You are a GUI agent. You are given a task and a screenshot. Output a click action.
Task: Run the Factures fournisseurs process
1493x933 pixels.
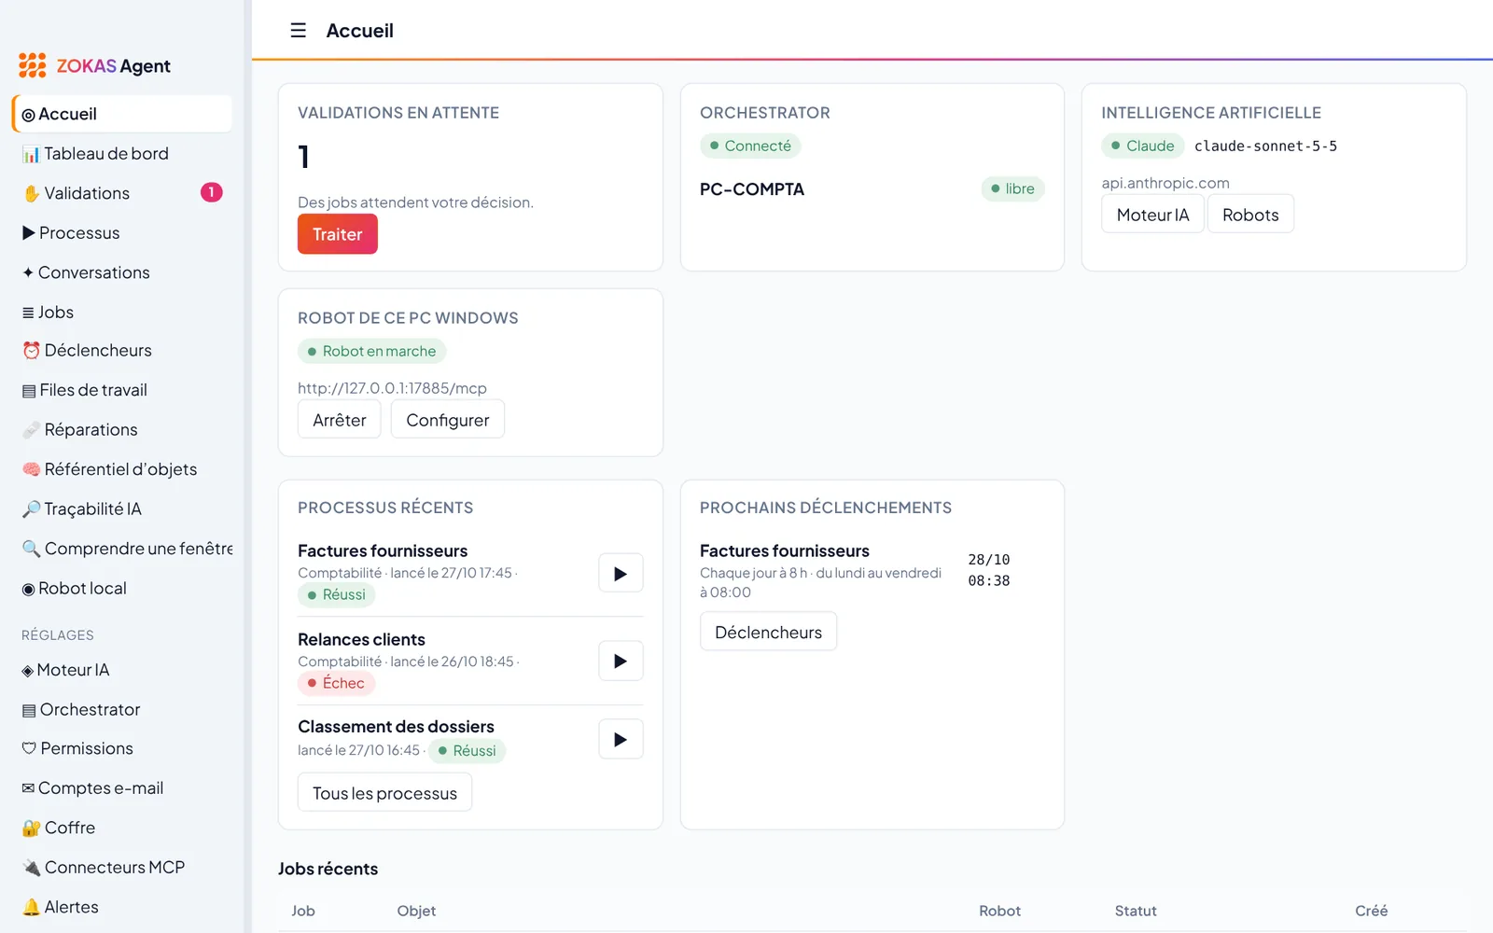click(621, 574)
